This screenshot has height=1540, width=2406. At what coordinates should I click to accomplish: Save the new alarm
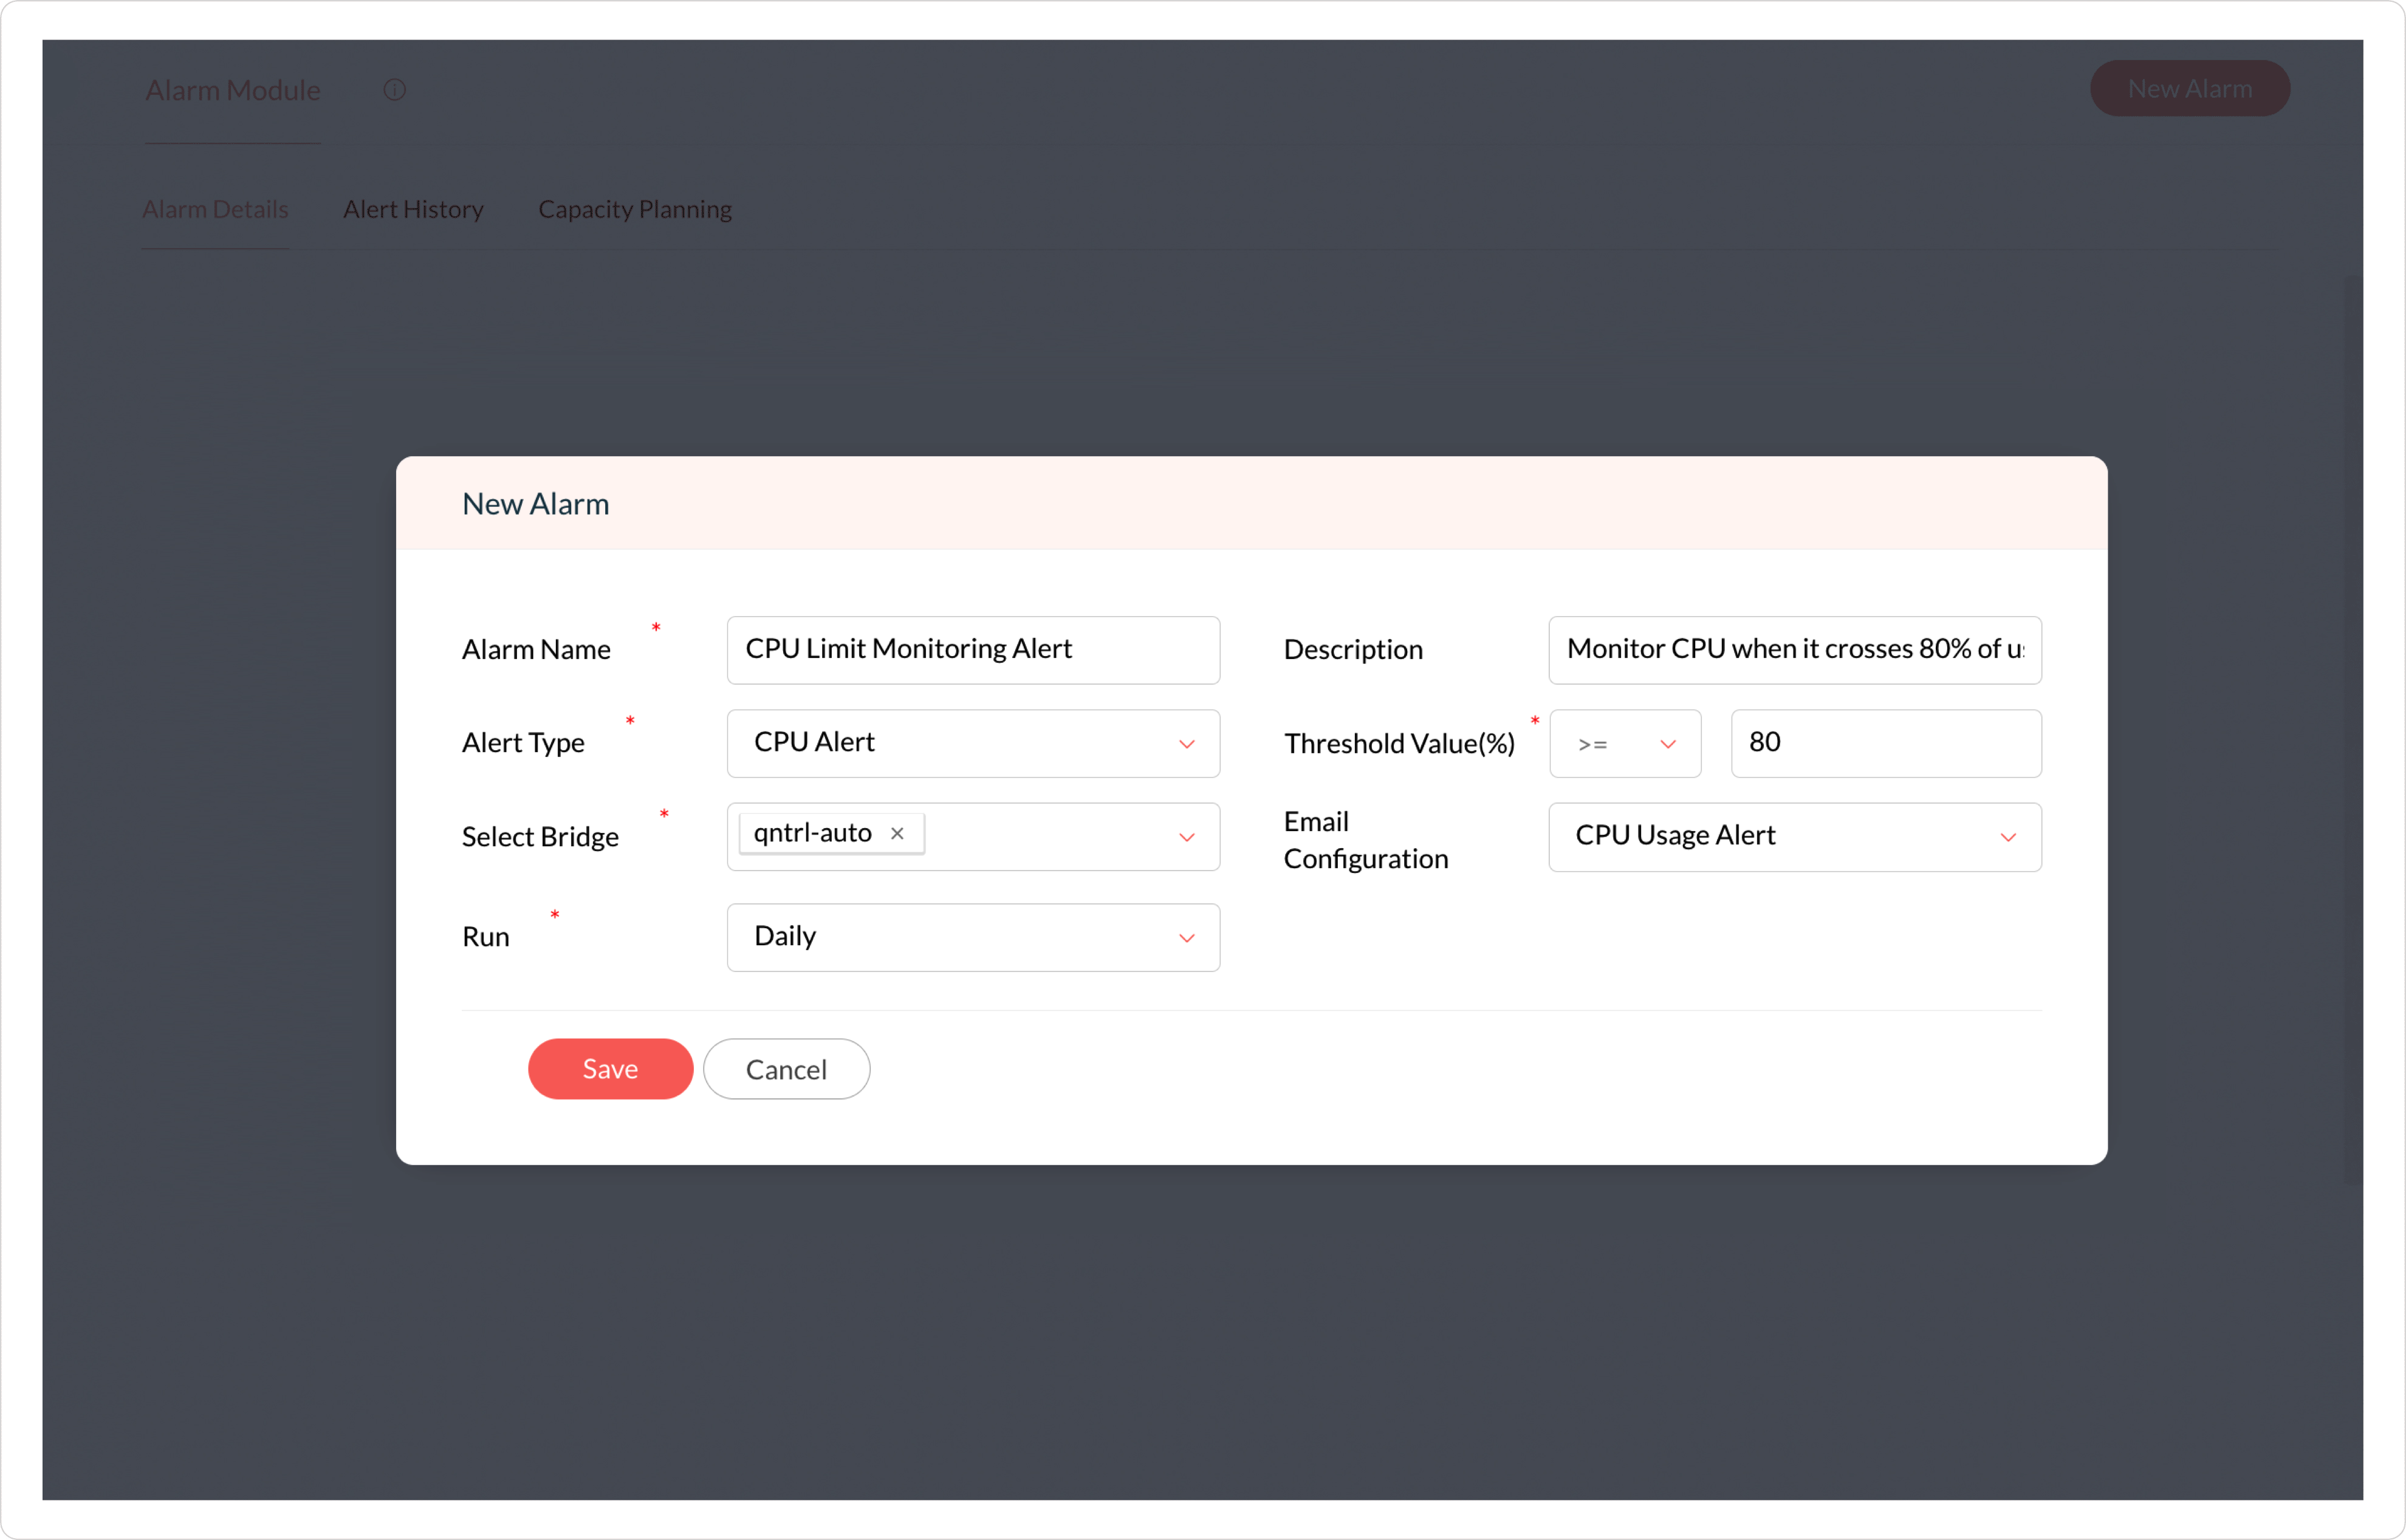tap(610, 1068)
